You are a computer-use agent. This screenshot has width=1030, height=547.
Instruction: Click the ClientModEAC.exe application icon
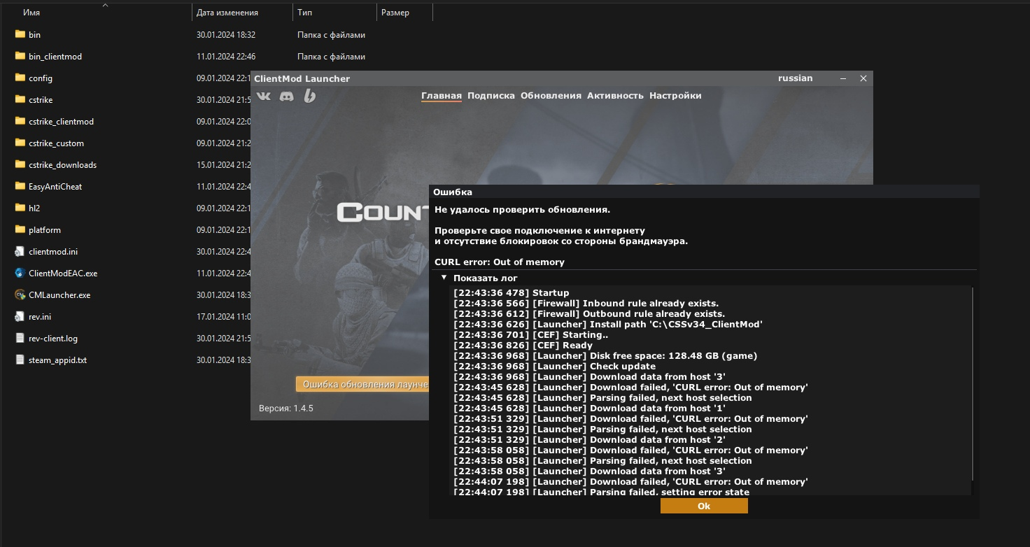pyautogui.click(x=20, y=273)
